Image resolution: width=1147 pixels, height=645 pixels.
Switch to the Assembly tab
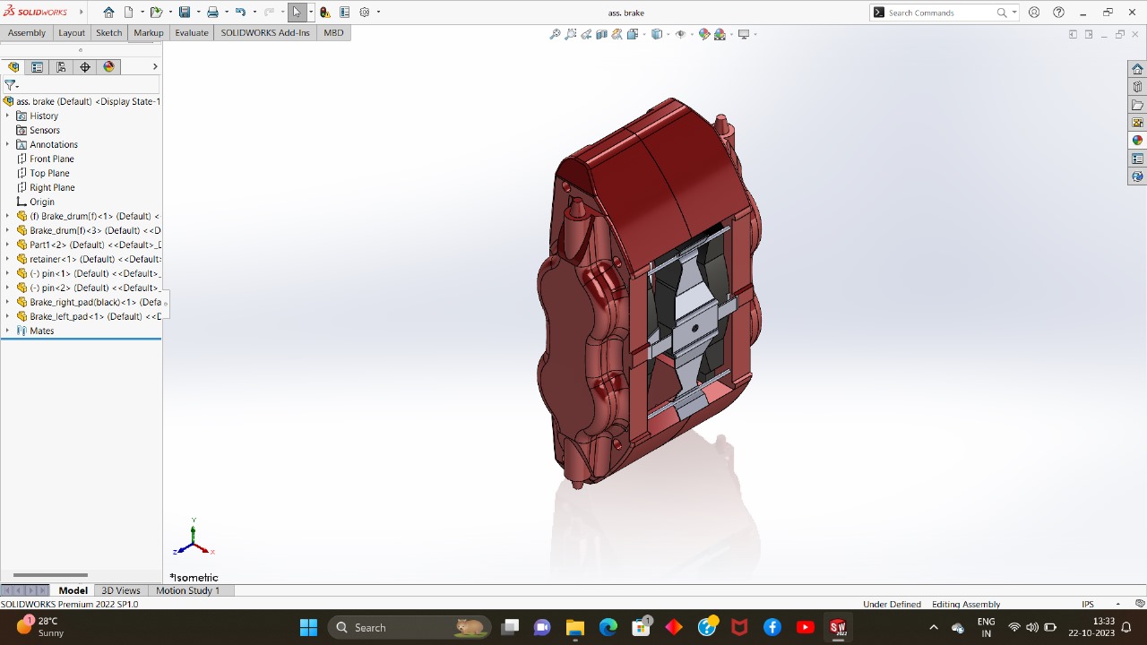(x=27, y=32)
